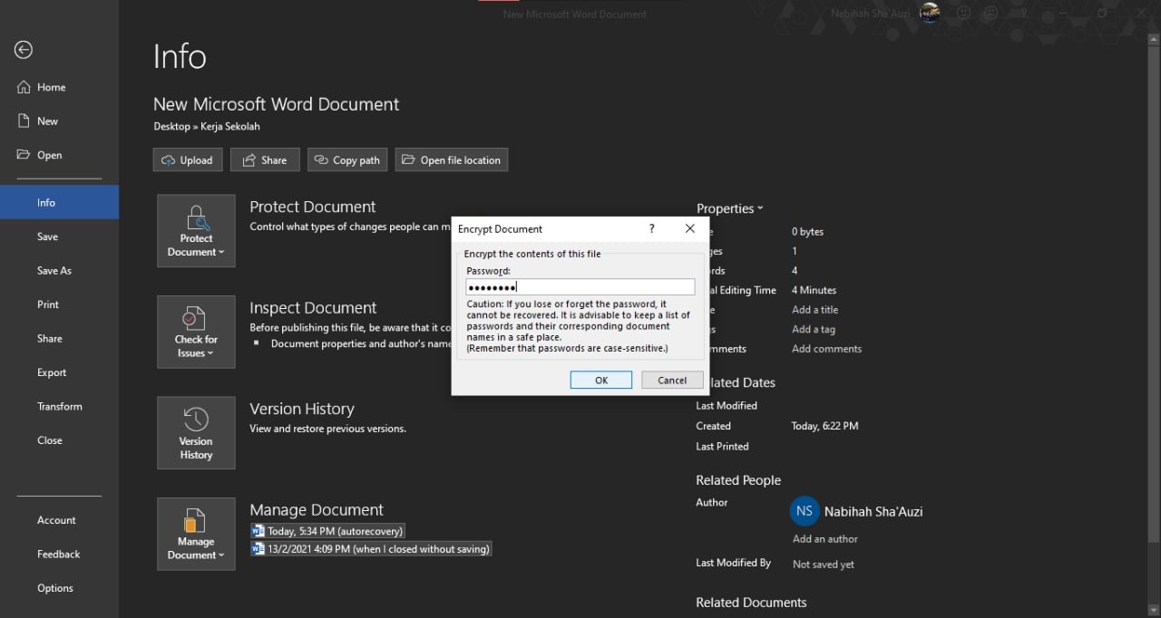Open Options in the sidebar
Image resolution: width=1161 pixels, height=618 pixels.
click(59, 588)
